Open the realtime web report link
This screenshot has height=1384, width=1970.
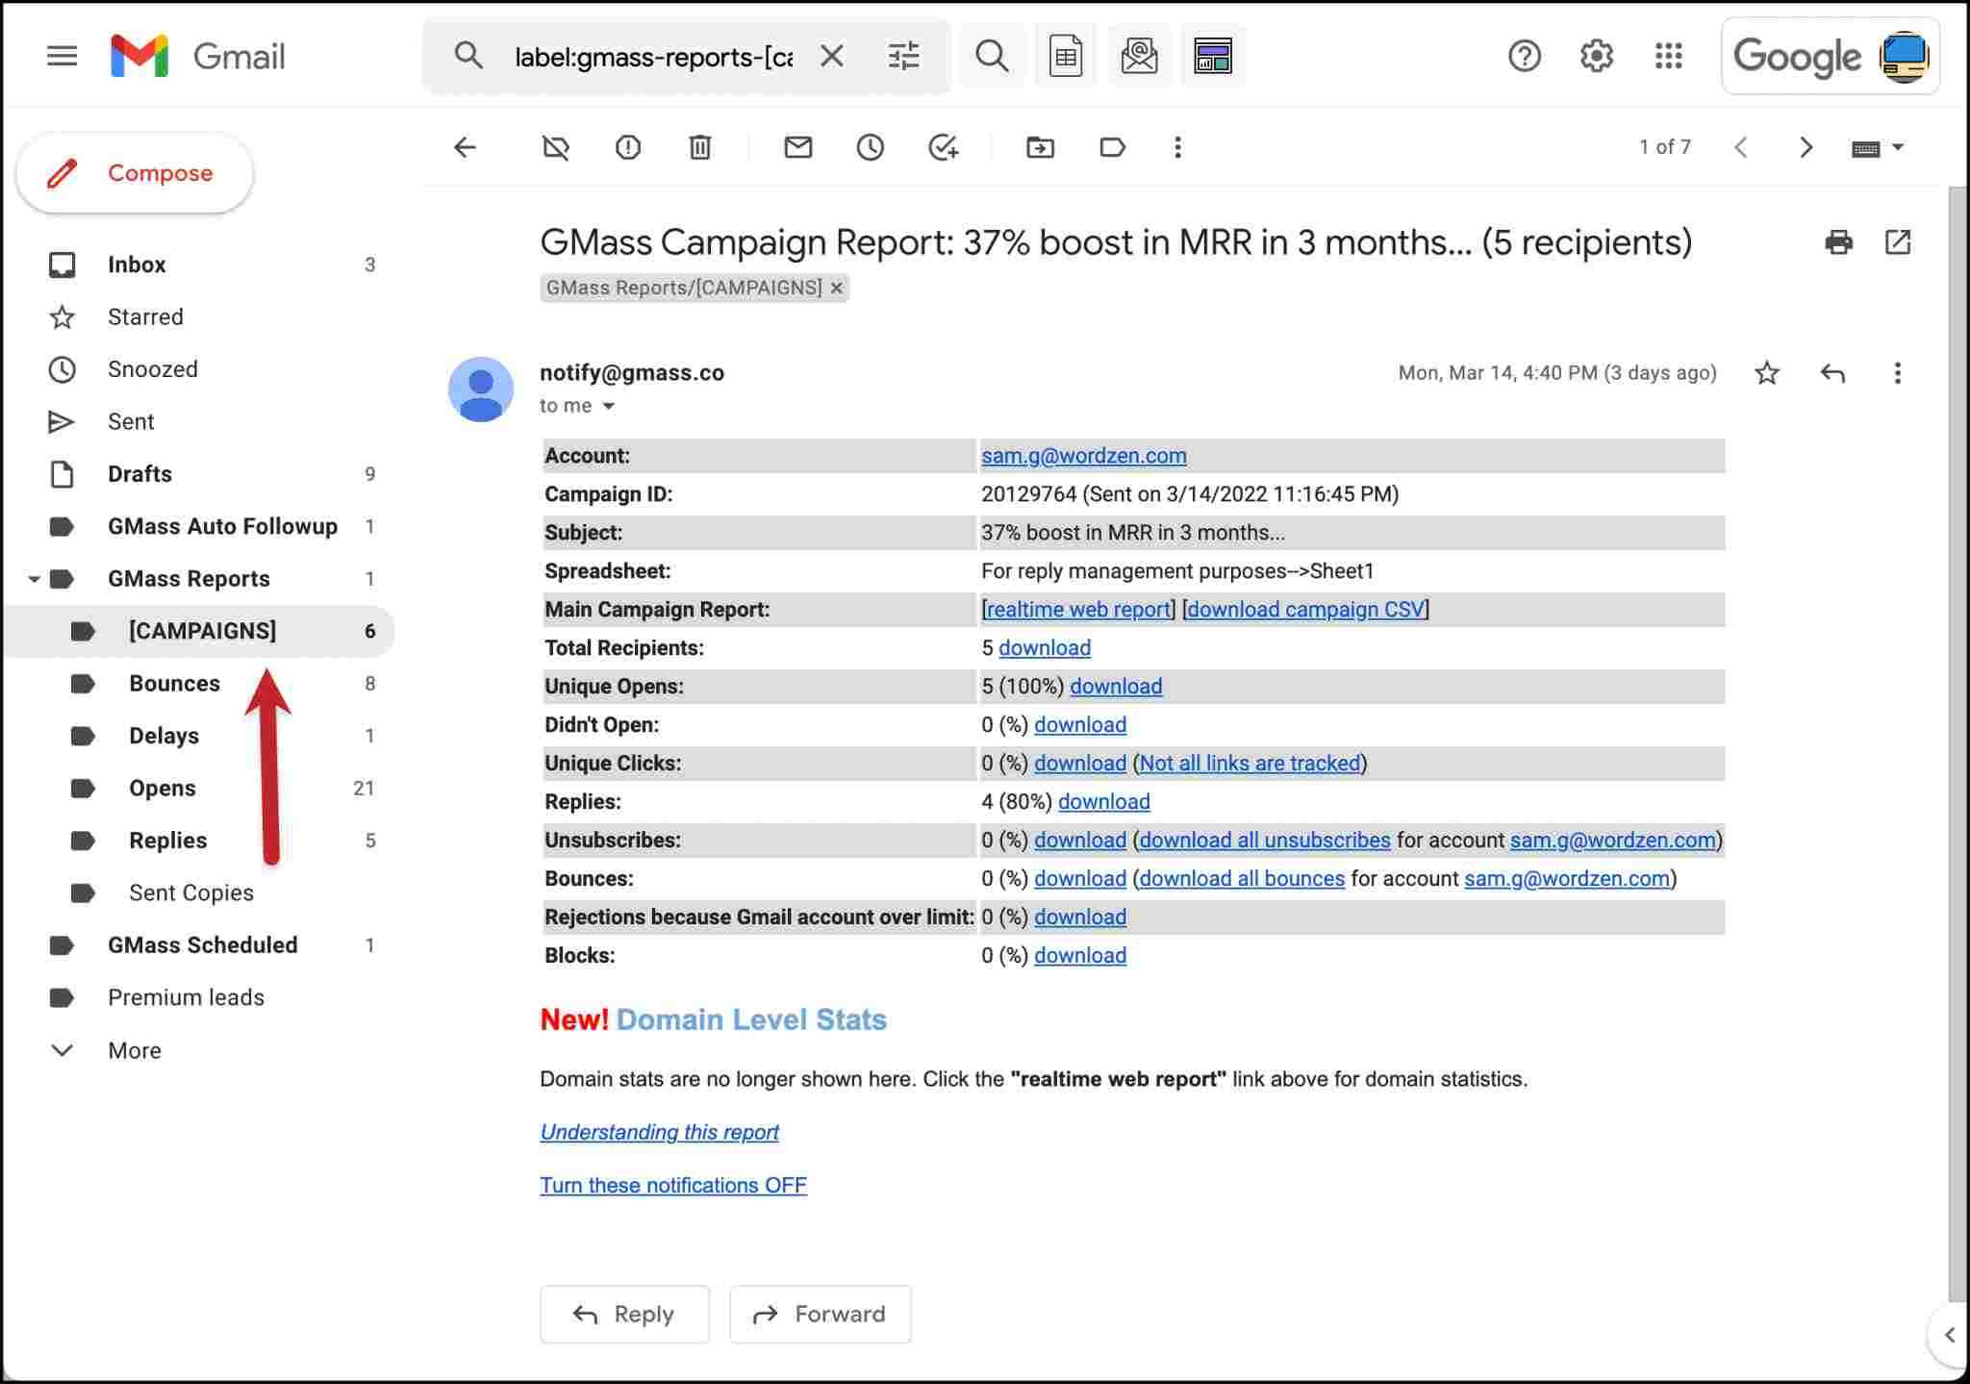(x=1076, y=609)
